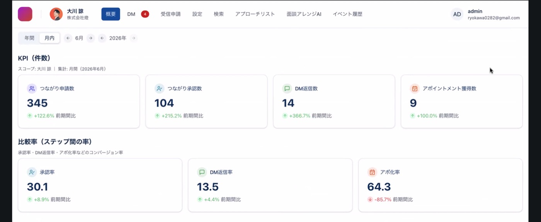This screenshot has width=541, height=222.
Task: Click the 64.3 アポ化率 value
Action: (379, 187)
